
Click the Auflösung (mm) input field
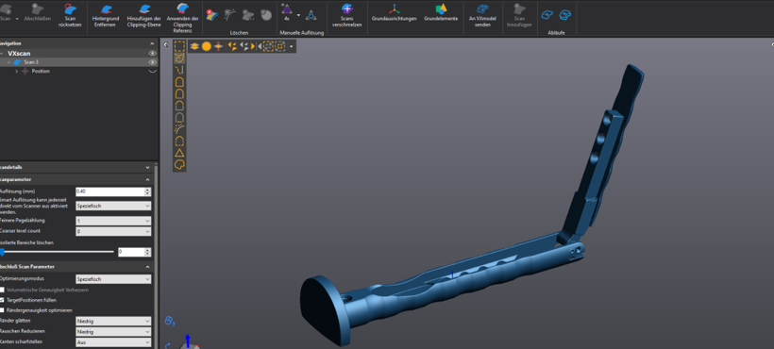(110, 191)
